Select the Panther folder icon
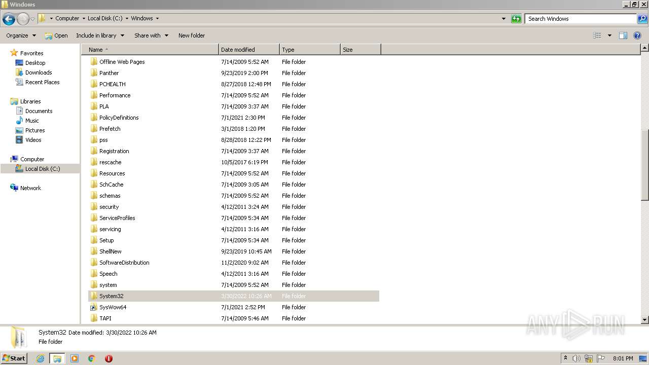Screen dimensions: 649x365 [x=94, y=73]
